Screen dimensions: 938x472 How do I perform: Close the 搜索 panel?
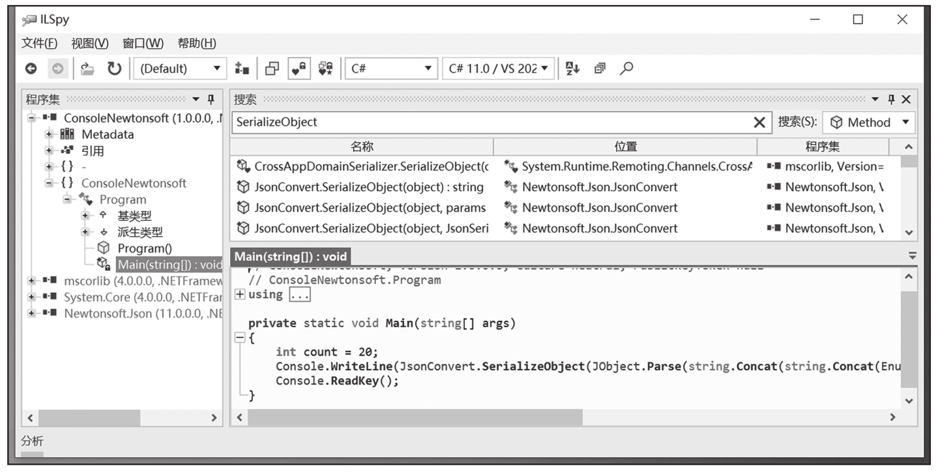[x=906, y=100]
